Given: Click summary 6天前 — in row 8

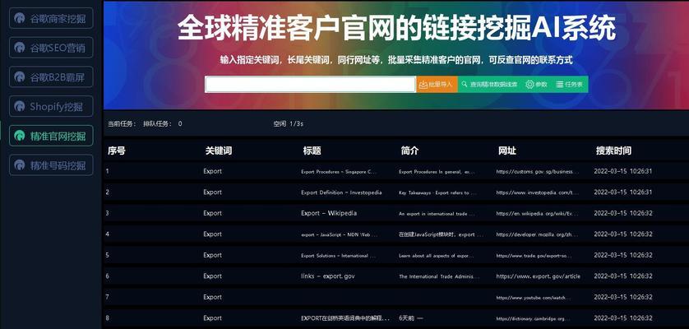Looking at the screenshot, I should coord(411,318).
